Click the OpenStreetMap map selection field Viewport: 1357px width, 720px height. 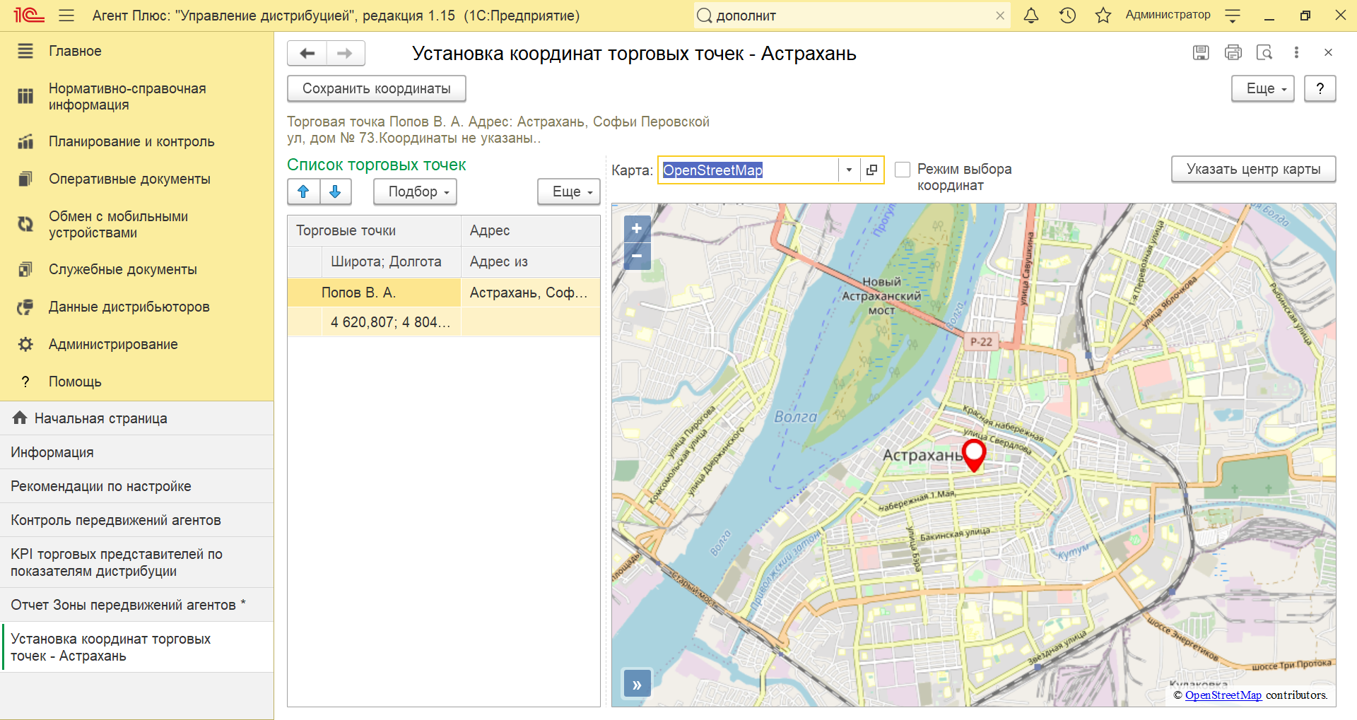click(x=749, y=170)
